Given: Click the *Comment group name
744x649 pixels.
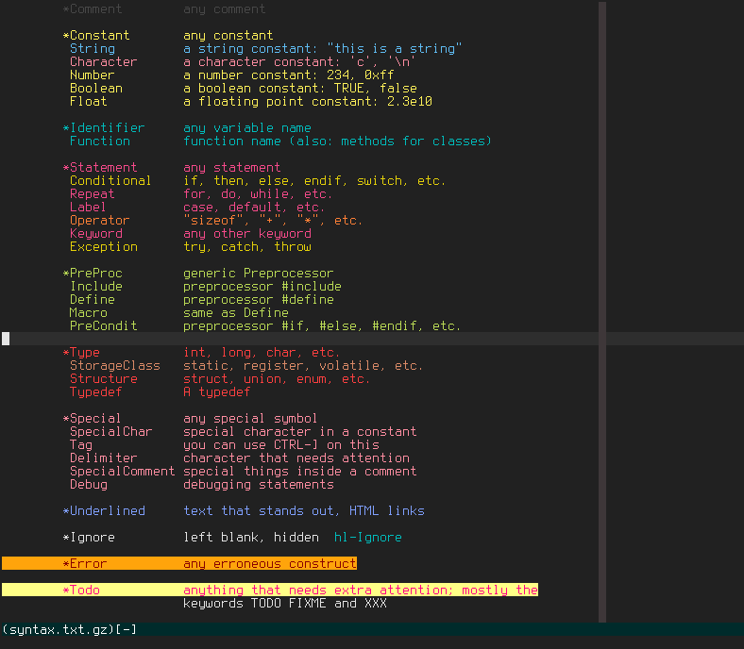Looking at the screenshot, I should click(93, 9).
